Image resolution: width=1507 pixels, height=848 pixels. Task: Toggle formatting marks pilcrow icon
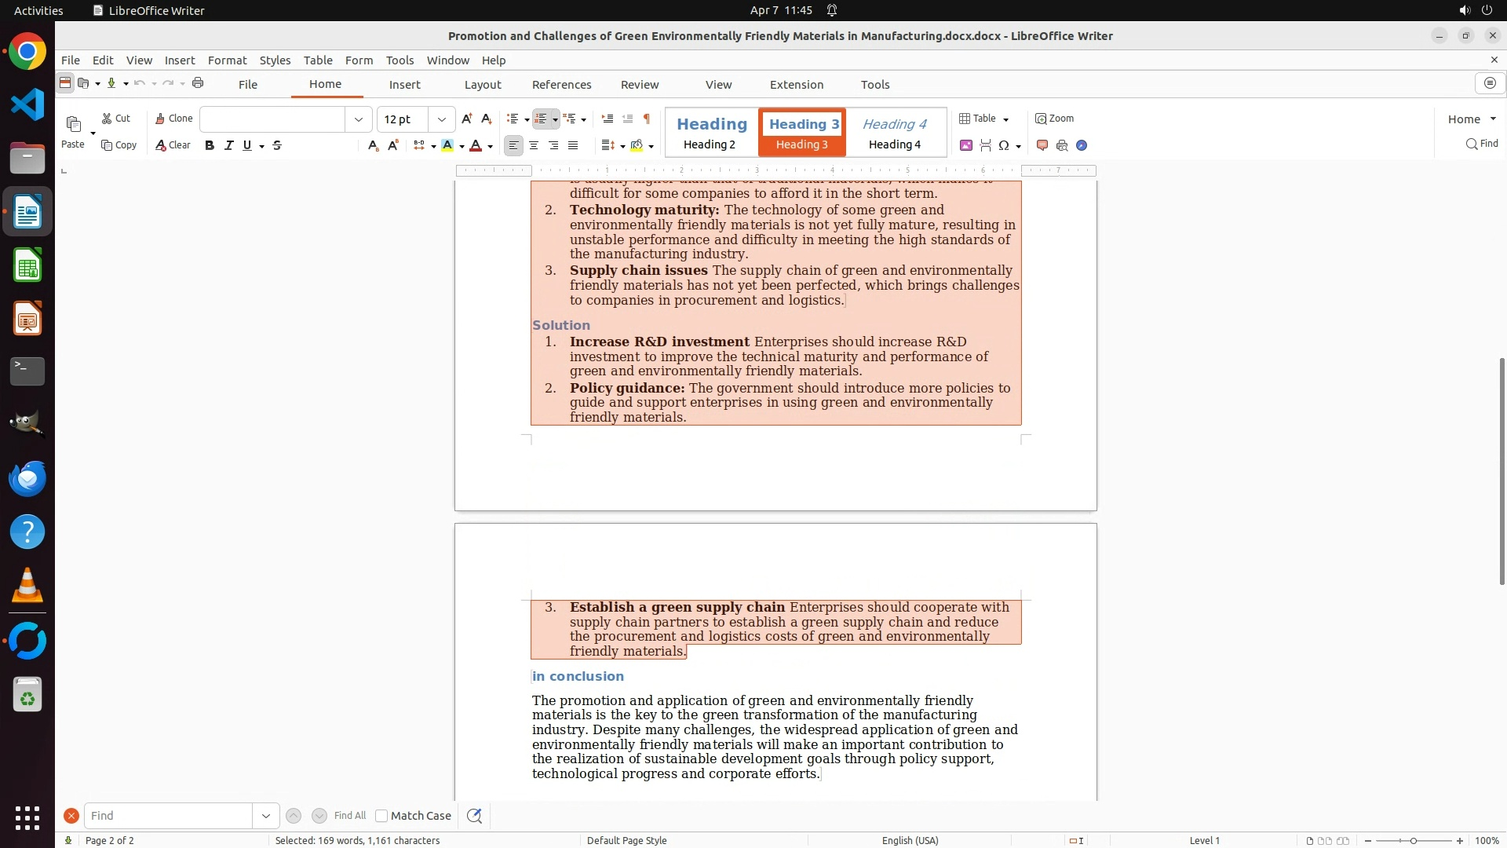pos(647,119)
